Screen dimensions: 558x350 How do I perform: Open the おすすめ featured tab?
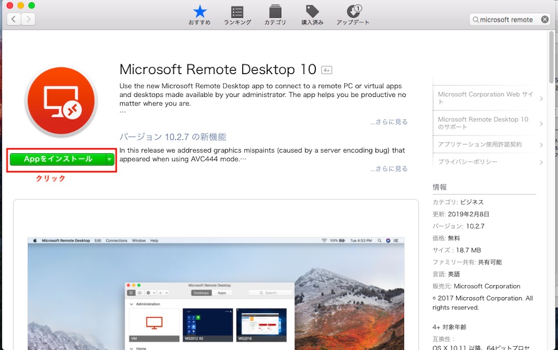pos(200,15)
